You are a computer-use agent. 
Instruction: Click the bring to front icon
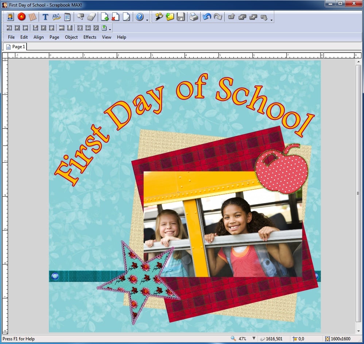click(231, 16)
